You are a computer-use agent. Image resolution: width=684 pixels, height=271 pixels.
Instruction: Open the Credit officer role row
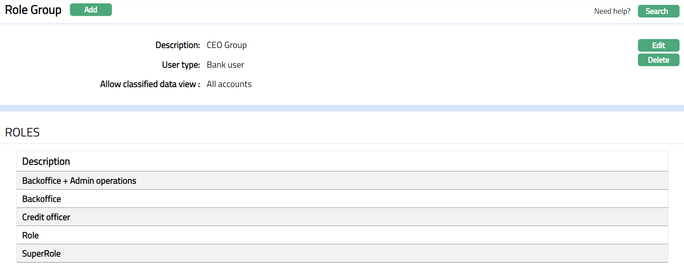[x=46, y=217]
